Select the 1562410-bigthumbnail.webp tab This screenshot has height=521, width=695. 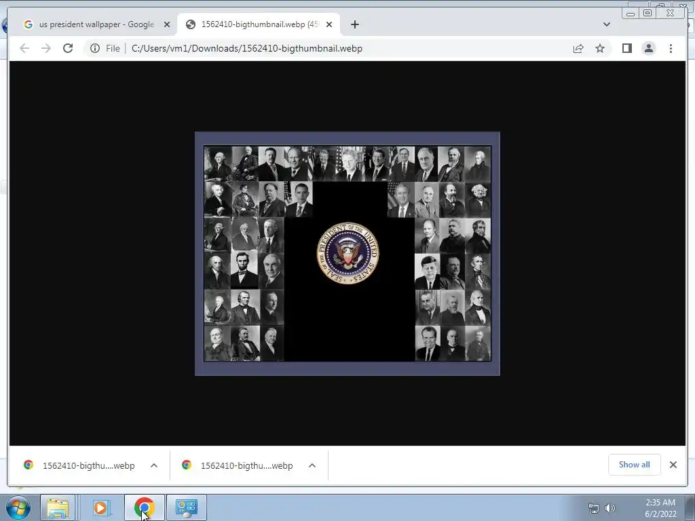coord(259,24)
